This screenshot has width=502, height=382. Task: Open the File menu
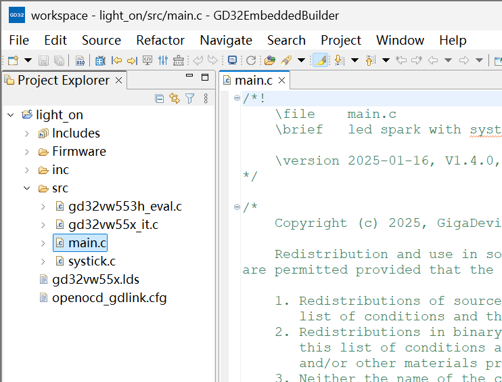(x=19, y=41)
